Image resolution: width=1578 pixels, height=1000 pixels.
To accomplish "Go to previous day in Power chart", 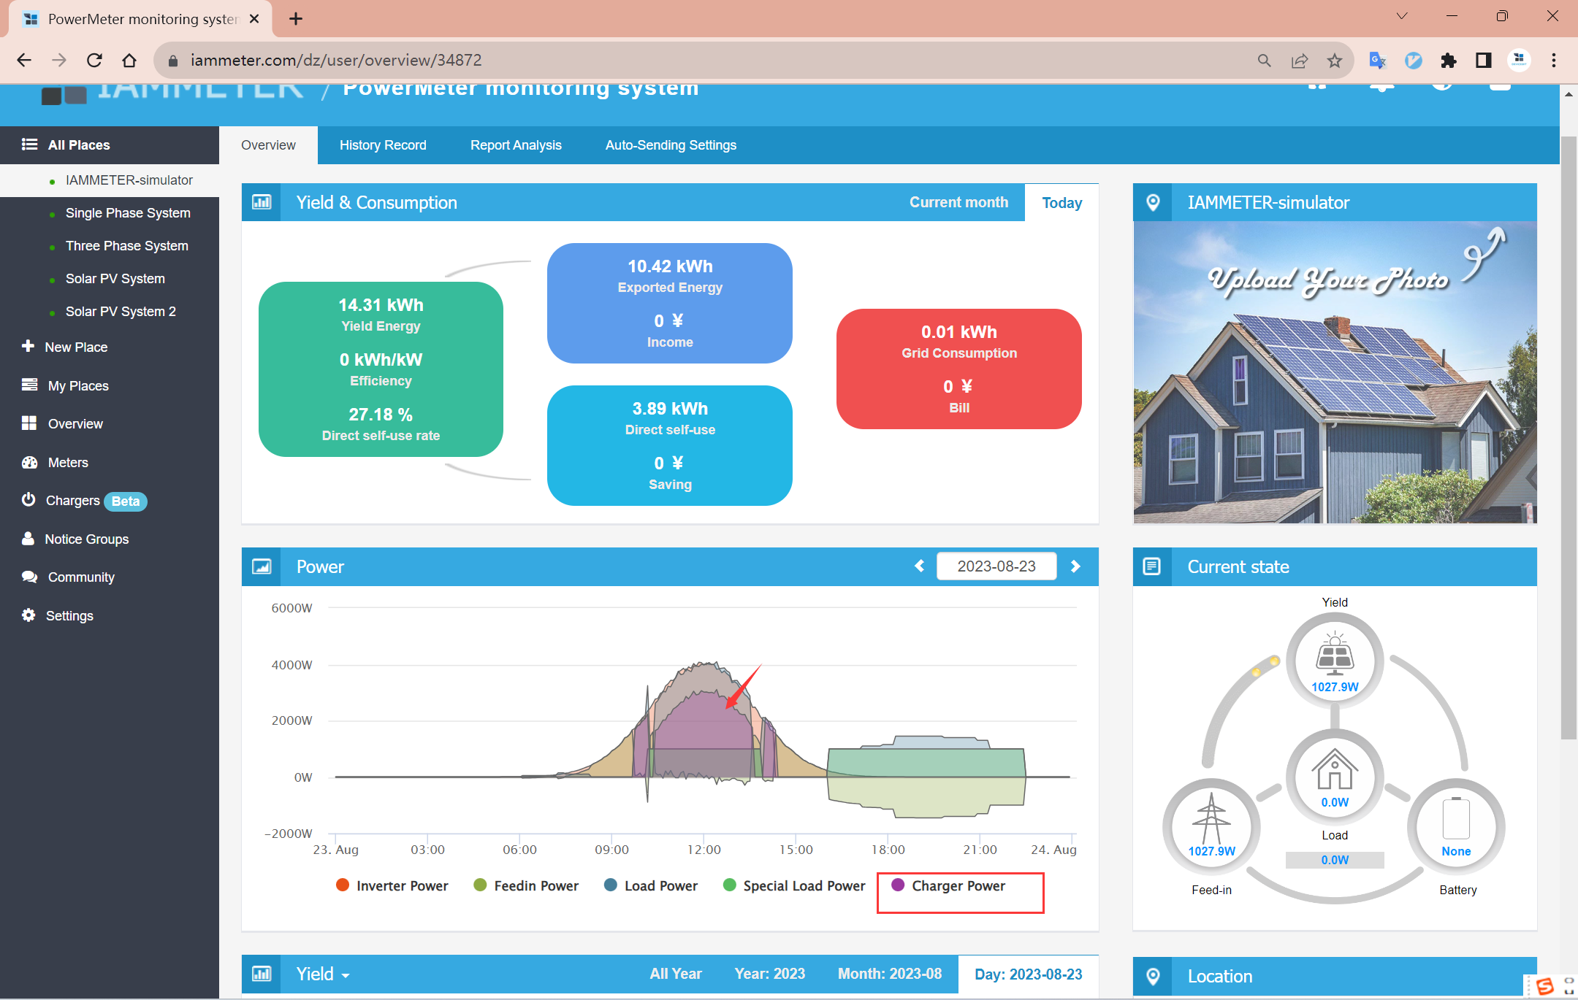I will pos(919,566).
